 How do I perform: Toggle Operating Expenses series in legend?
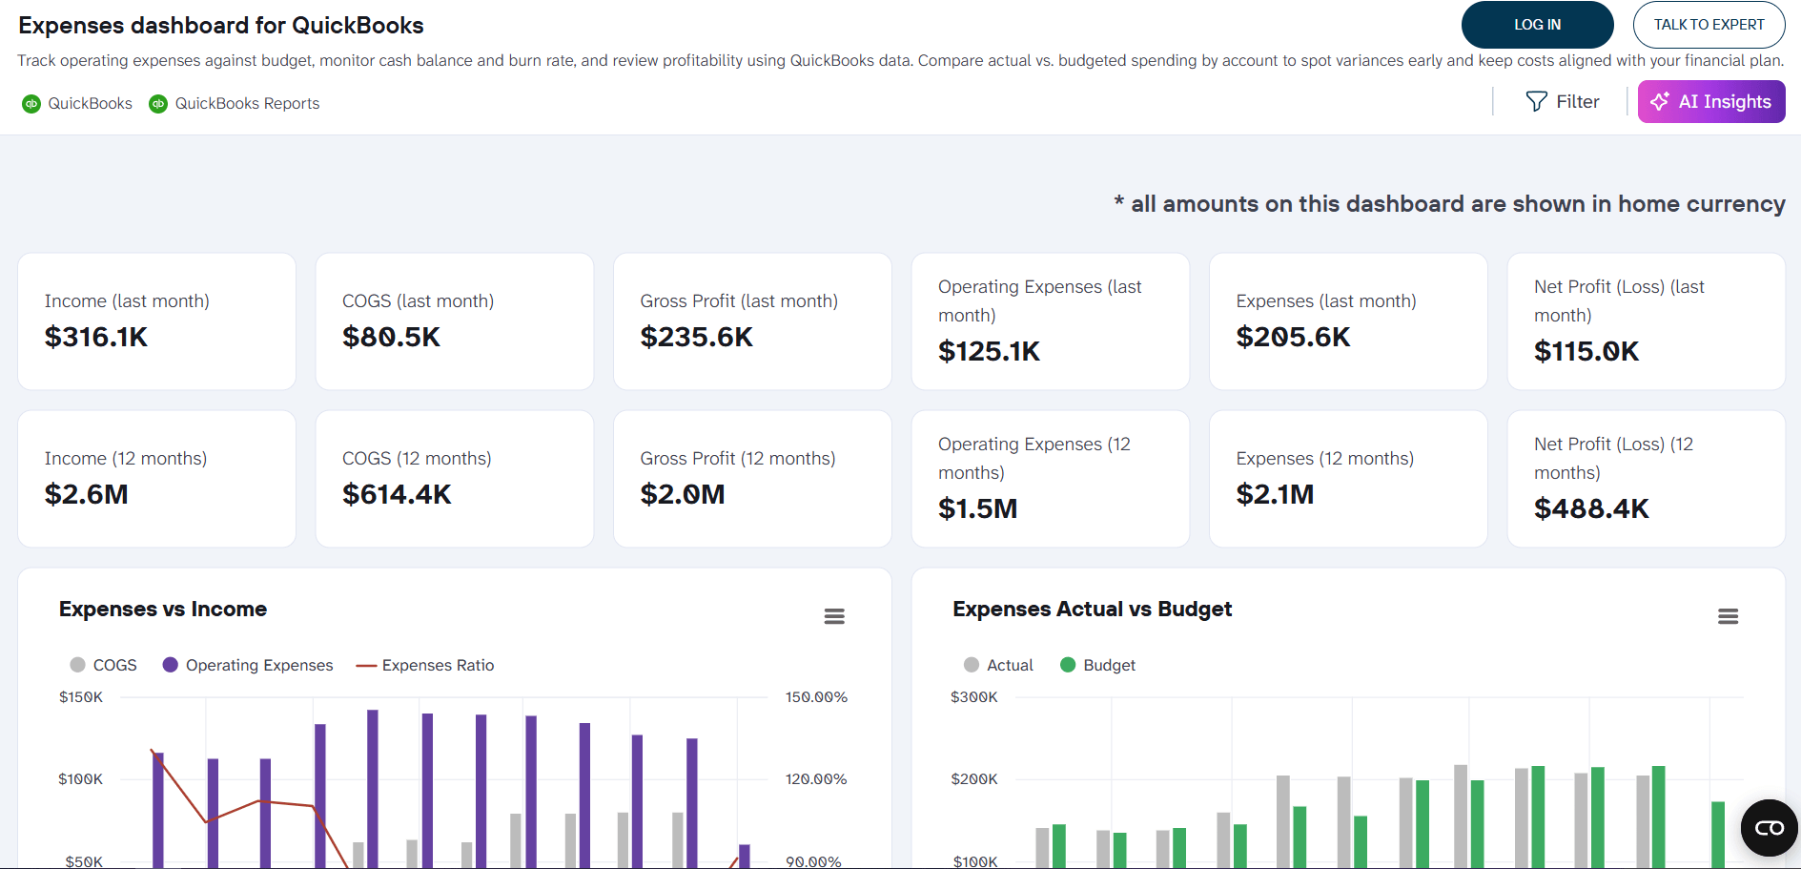click(x=248, y=665)
